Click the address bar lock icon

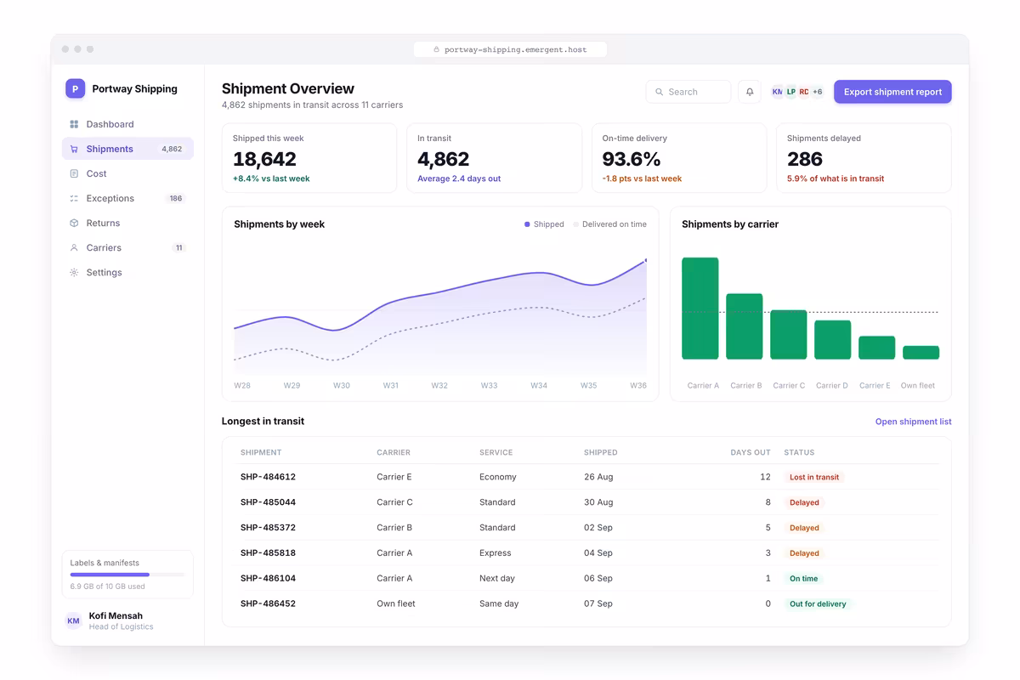pyautogui.click(x=437, y=49)
